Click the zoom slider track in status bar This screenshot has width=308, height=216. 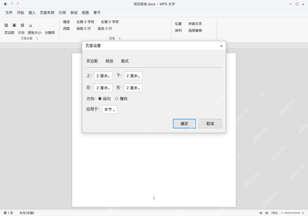(x=292, y=213)
